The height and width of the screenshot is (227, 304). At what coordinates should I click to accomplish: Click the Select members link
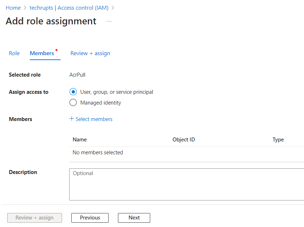click(94, 119)
